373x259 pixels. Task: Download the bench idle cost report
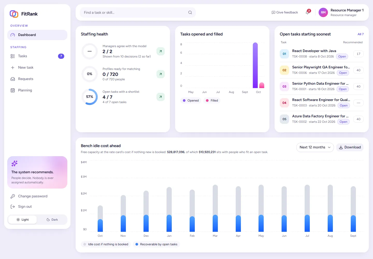coord(350,147)
